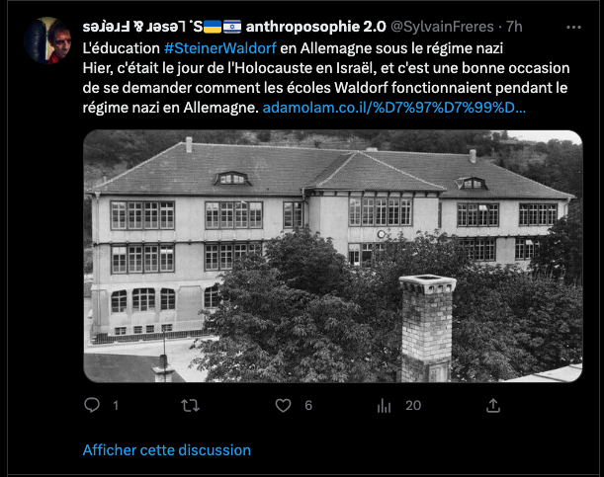The image size is (604, 477).
Task: Click the reply speech bubble icon
Action: click(92, 405)
